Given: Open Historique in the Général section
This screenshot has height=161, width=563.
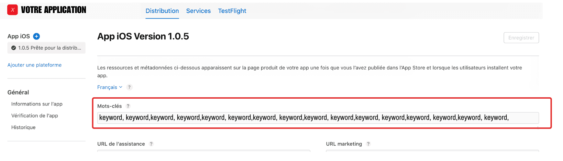Looking at the screenshot, I should pyautogui.click(x=23, y=127).
